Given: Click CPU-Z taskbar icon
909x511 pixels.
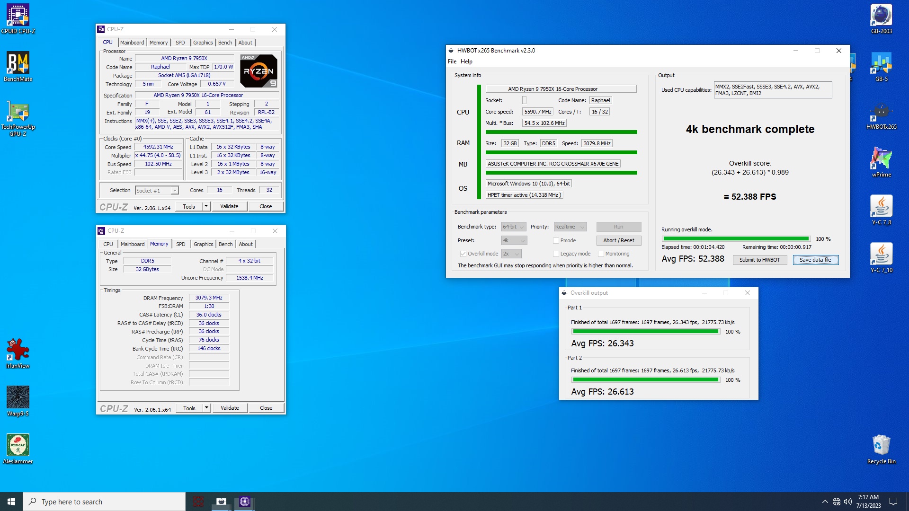Looking at the screenshot, I should tap(244, 502).
